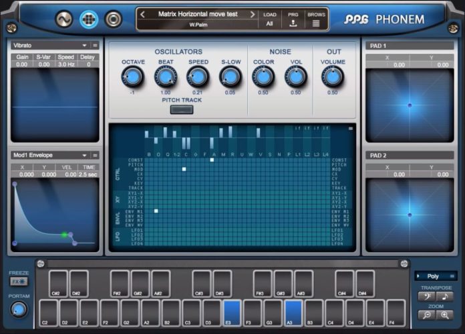The height and width of the screenshot is (334, 465).
Task: Click the PRG save program icon
Action: (293, 23)
